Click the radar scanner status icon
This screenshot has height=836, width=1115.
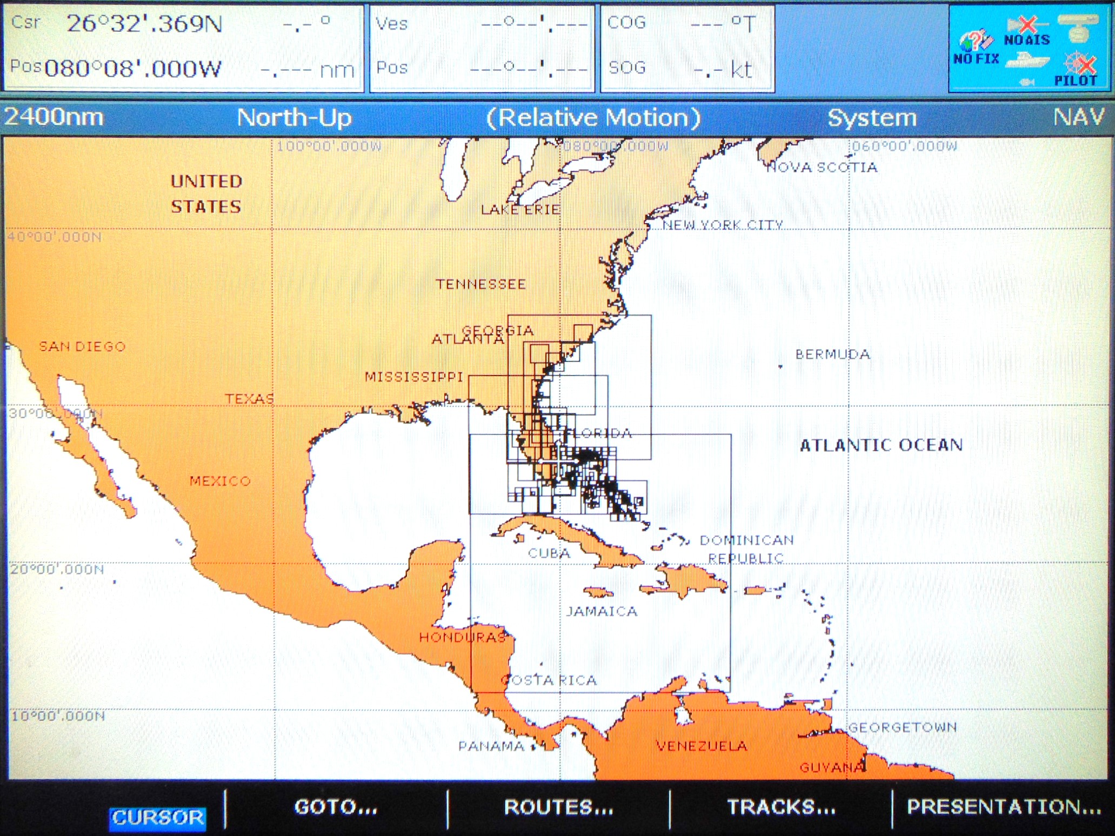tap(1078, 28)
